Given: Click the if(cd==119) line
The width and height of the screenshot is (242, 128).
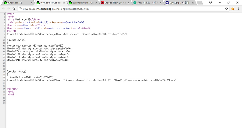Looking at the screenshot, I should point(38,54).
